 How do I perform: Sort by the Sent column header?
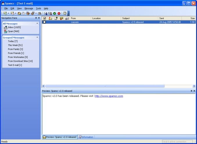click(x=170, y=19)
